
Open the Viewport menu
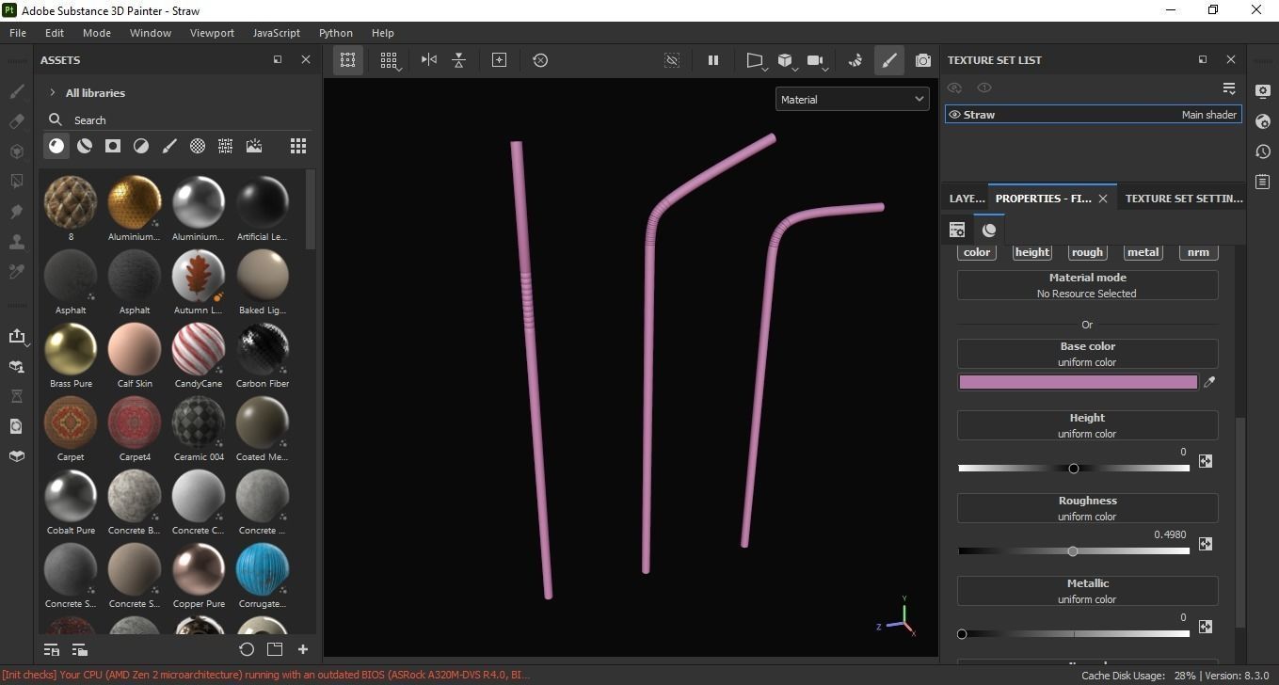[212, 32]
